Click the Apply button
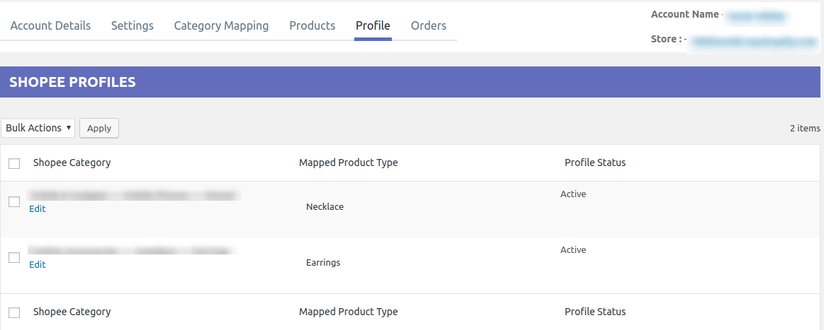The height and width of the screenshot is (330, 824). click(x=98, y=129)
